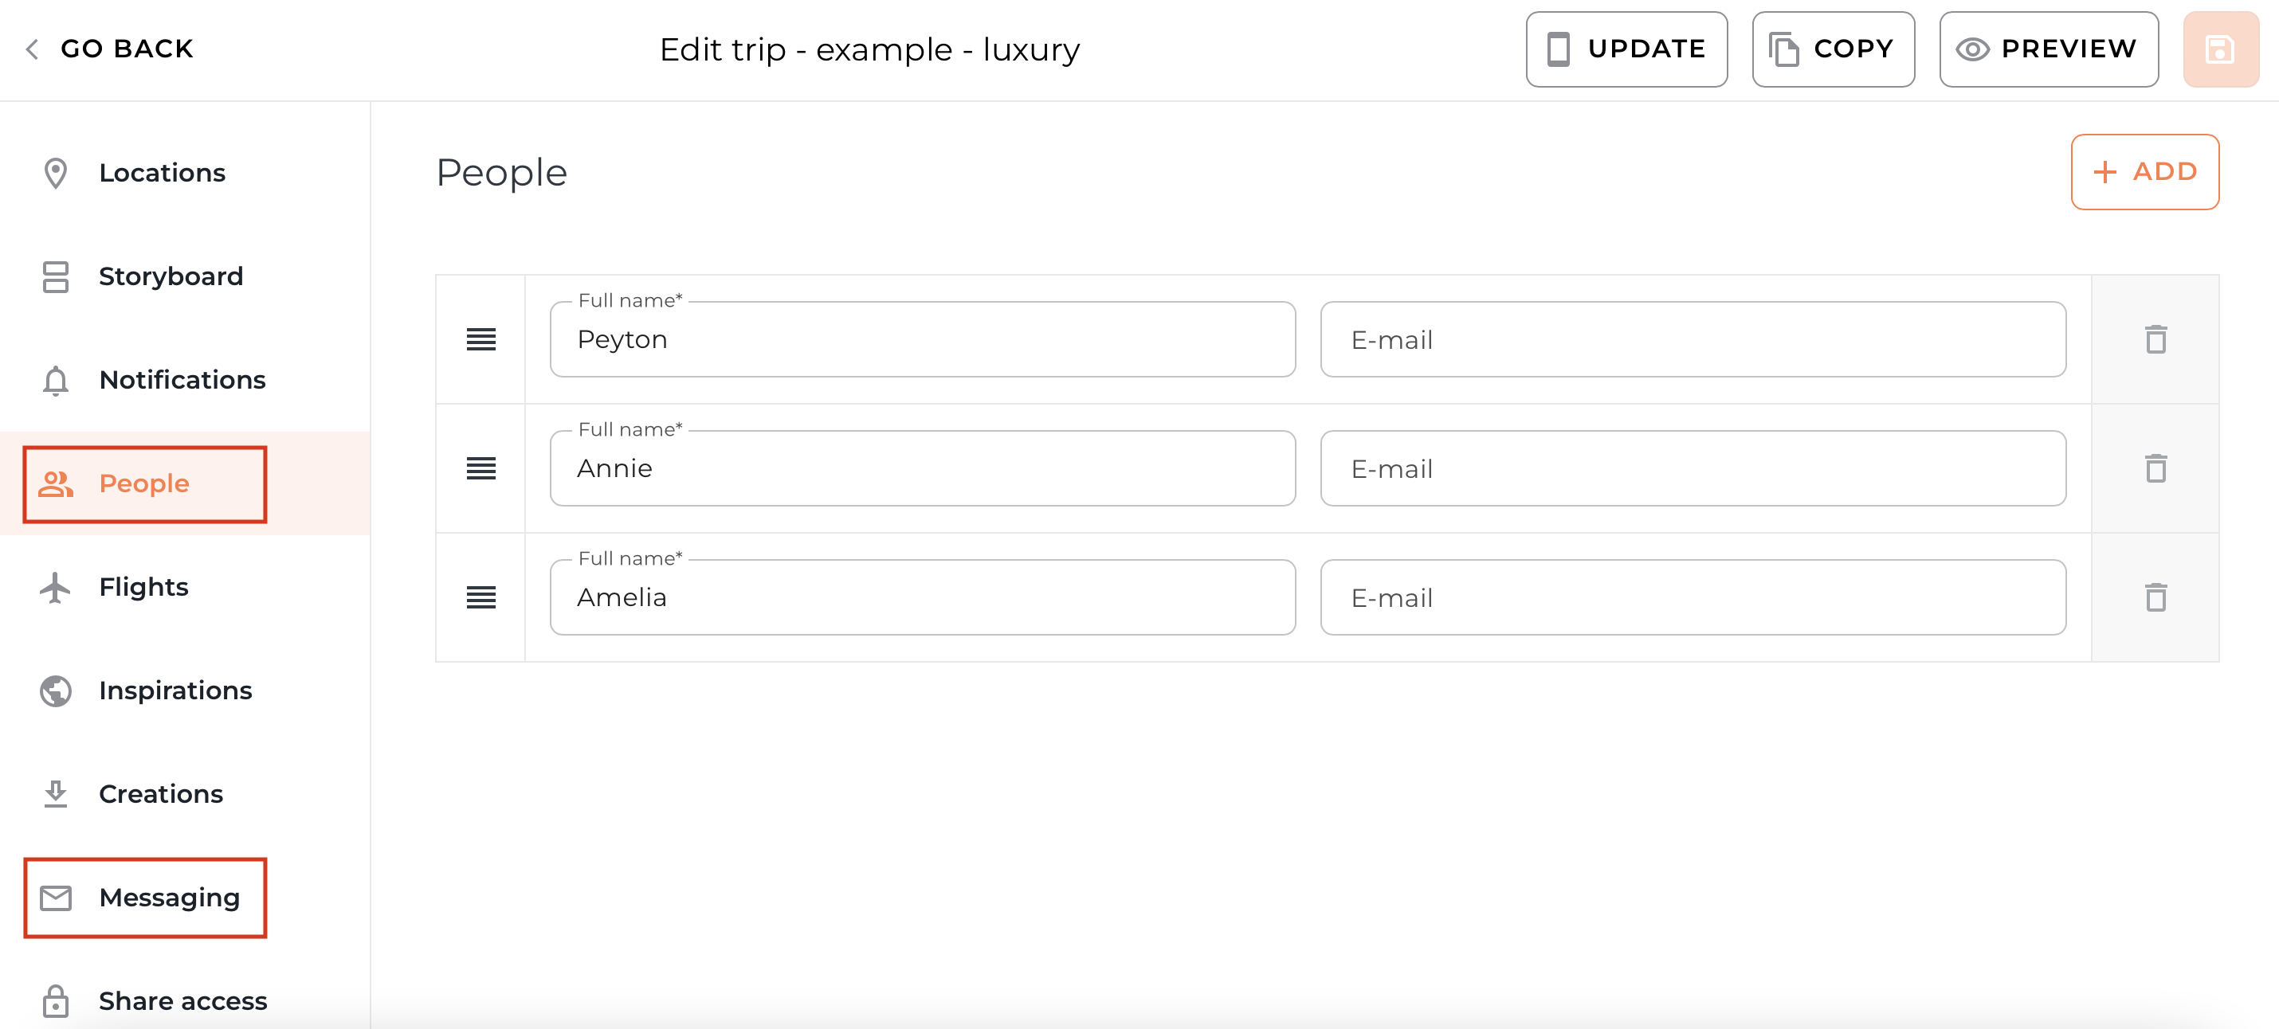Select the Messaging envelope icon
This screenshot has width=2279, height=1029.
pyautogui.click(x=56, y=898)
